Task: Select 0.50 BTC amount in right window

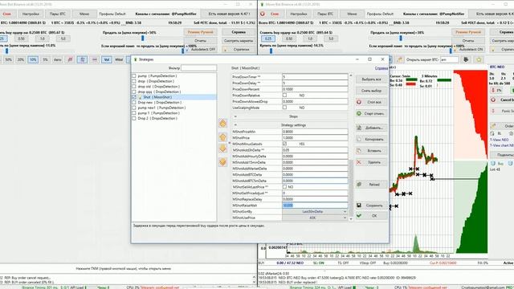Action: click(x=289, y=39)
